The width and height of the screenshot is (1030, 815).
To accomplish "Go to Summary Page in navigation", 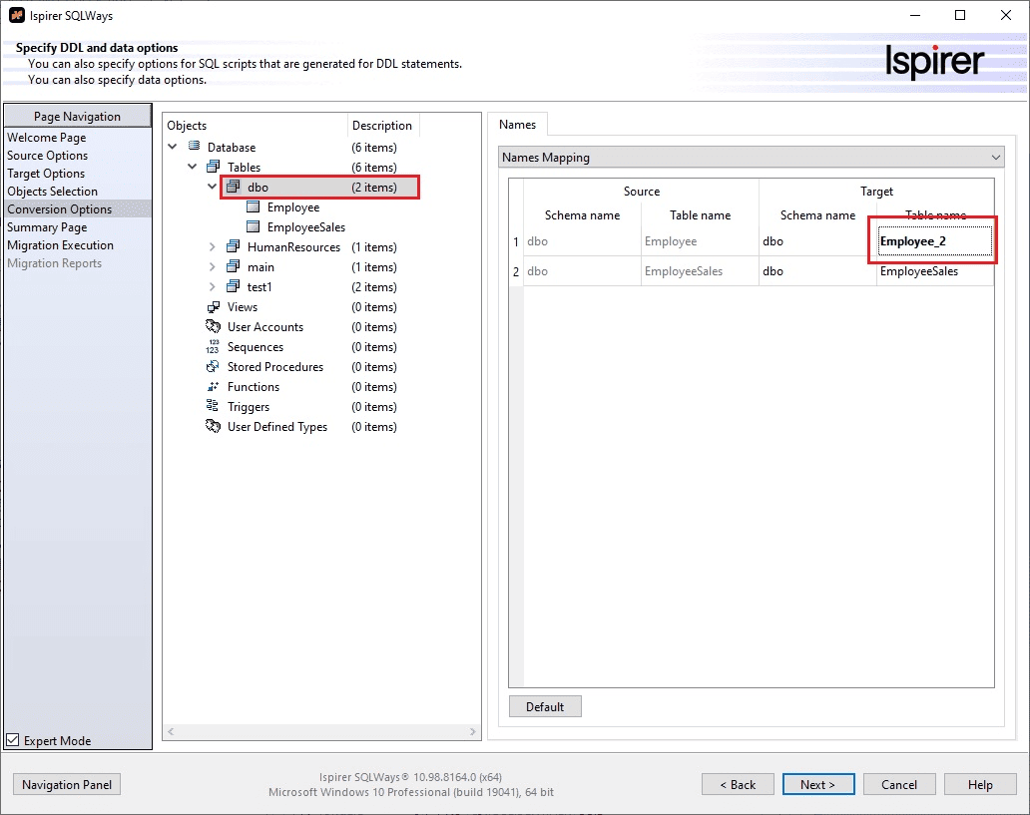I will (x=47, y=227).
